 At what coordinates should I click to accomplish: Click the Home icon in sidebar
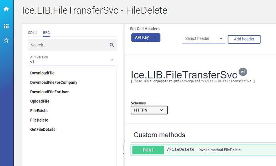click(6, 9)
